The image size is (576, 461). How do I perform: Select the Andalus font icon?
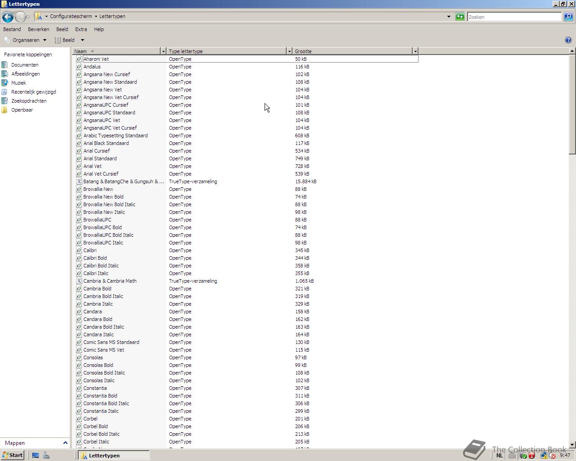pyautogui.click(x=79, y=67)
